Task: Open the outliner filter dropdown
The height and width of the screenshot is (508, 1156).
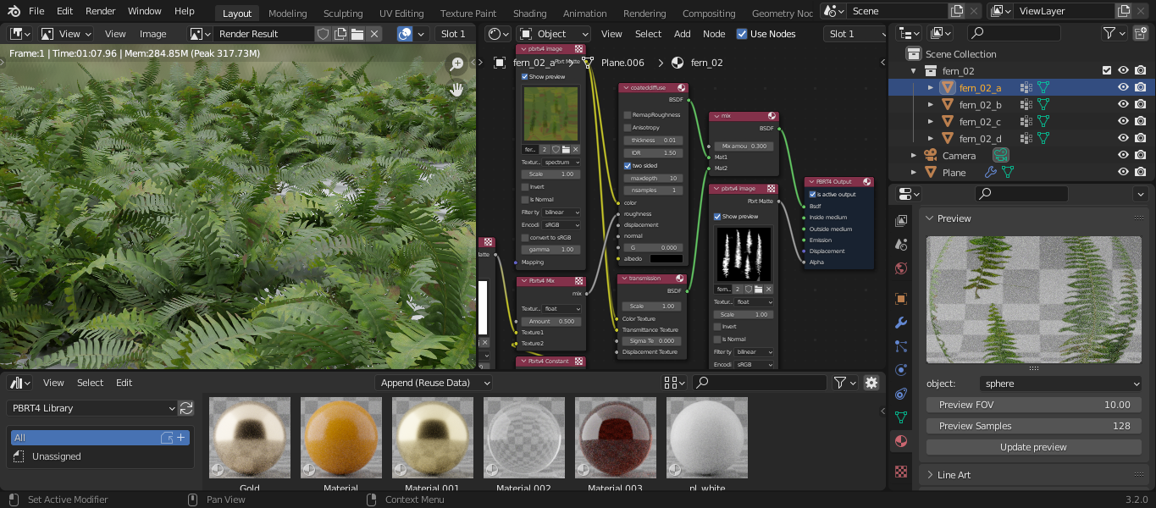Action: [1114, 33]
